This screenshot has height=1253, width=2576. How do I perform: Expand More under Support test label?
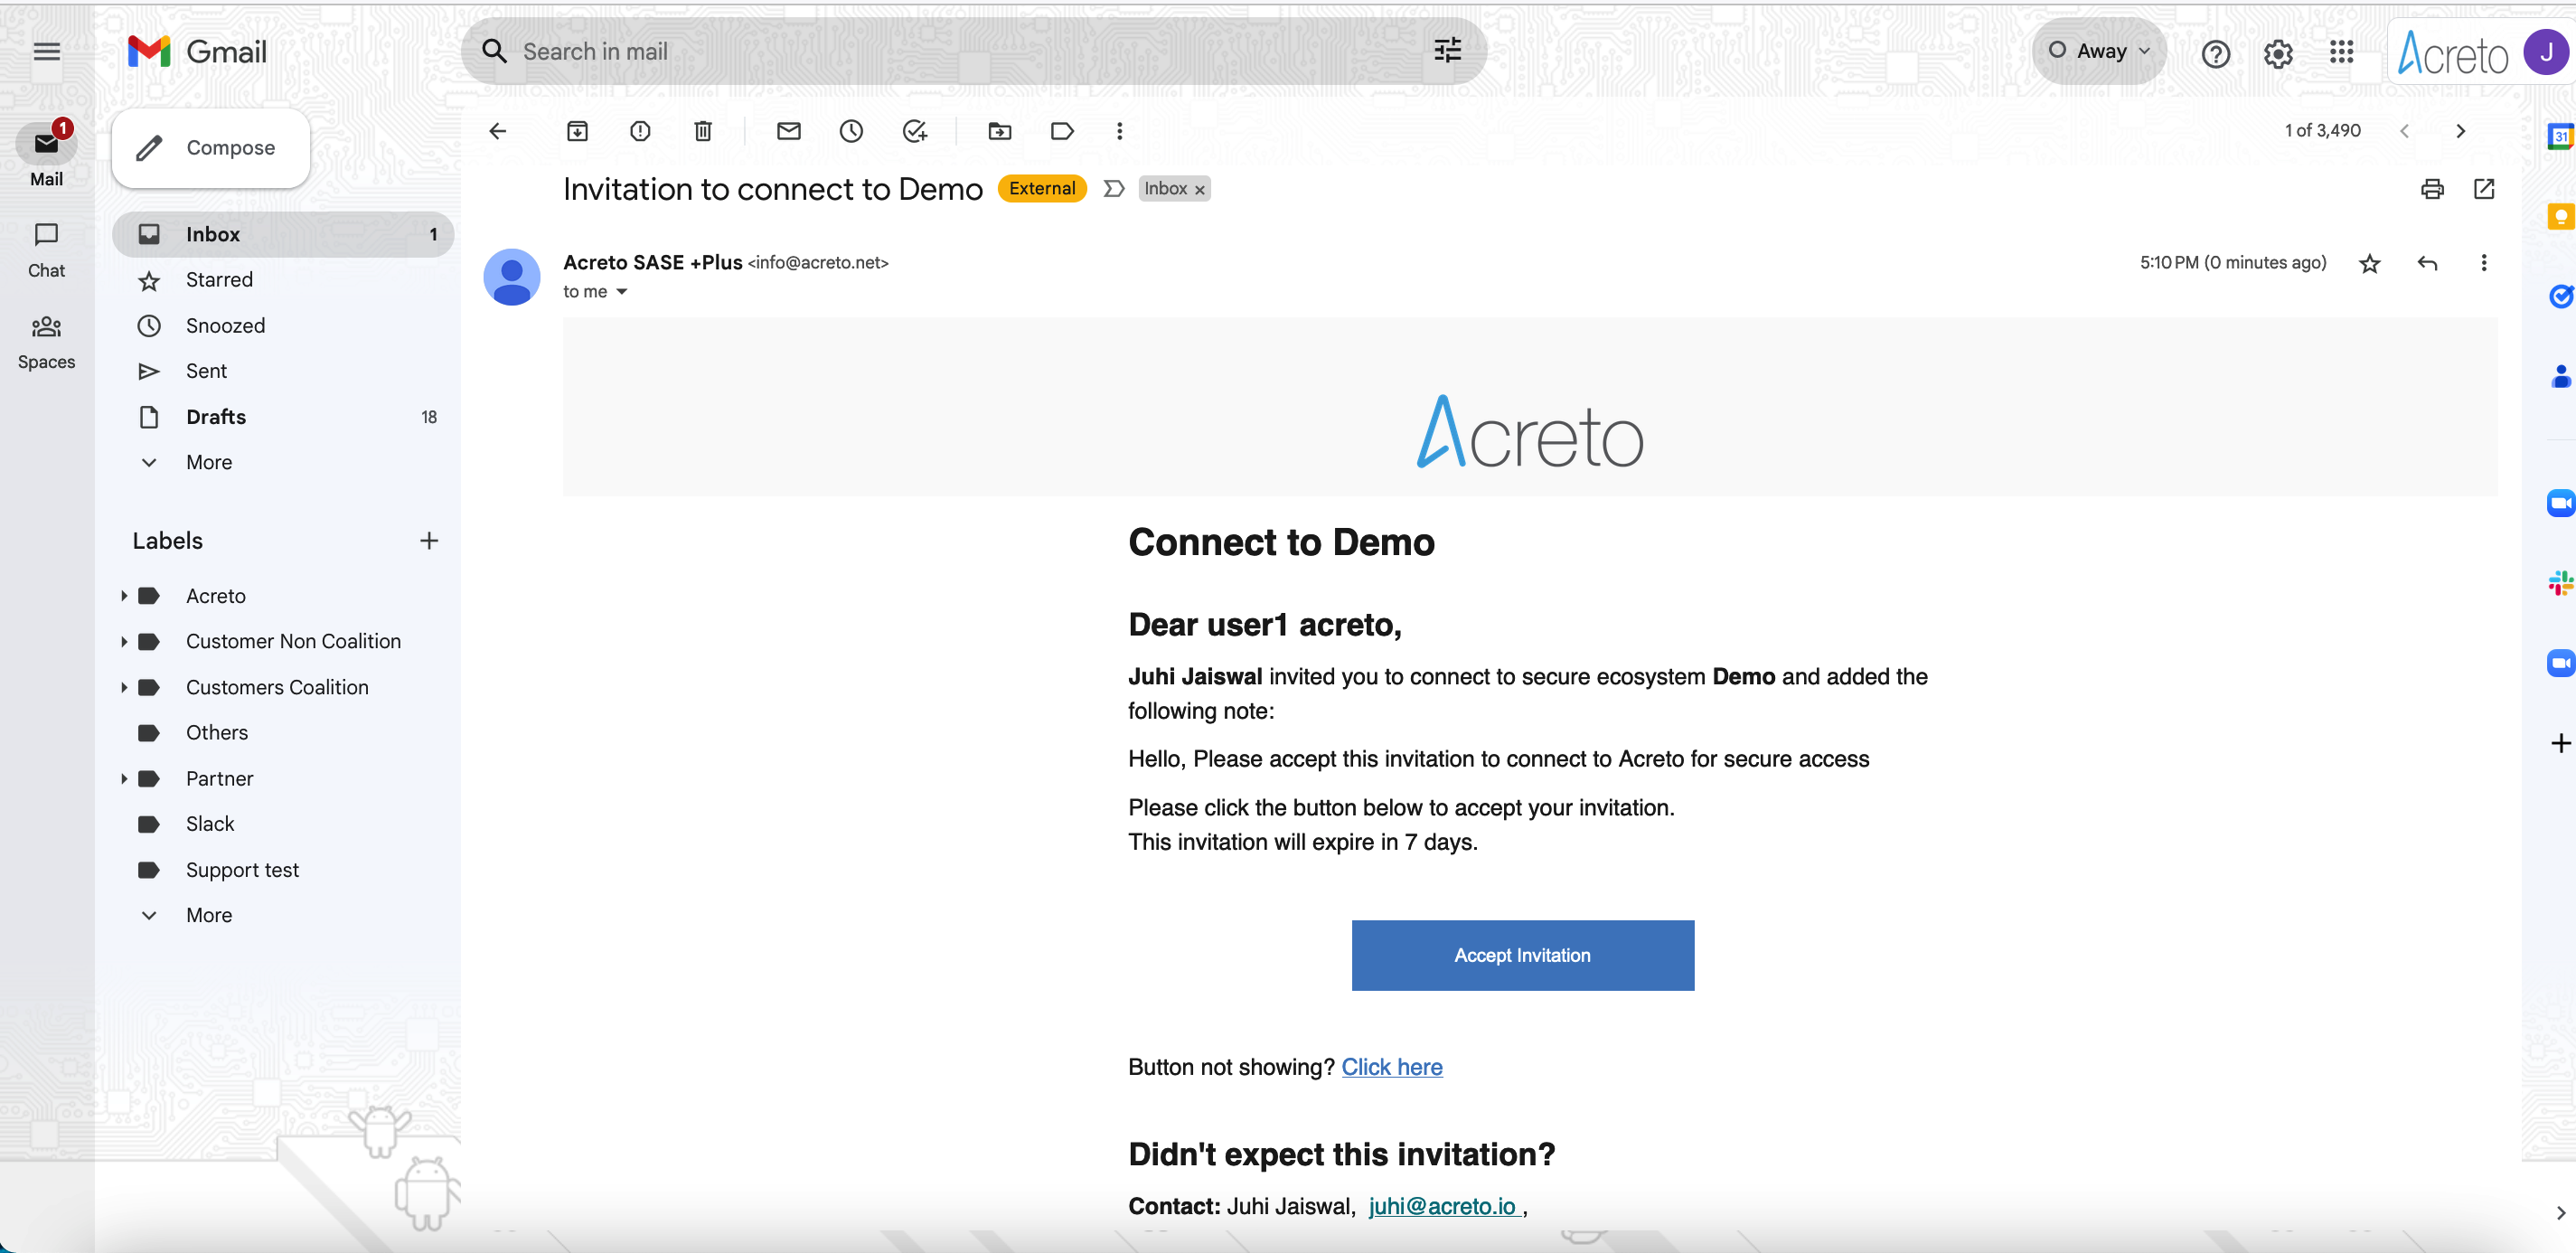208,915
